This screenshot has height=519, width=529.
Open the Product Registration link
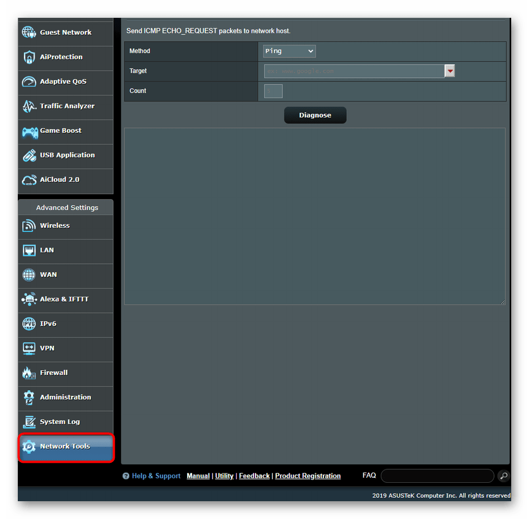coord(308,476)
